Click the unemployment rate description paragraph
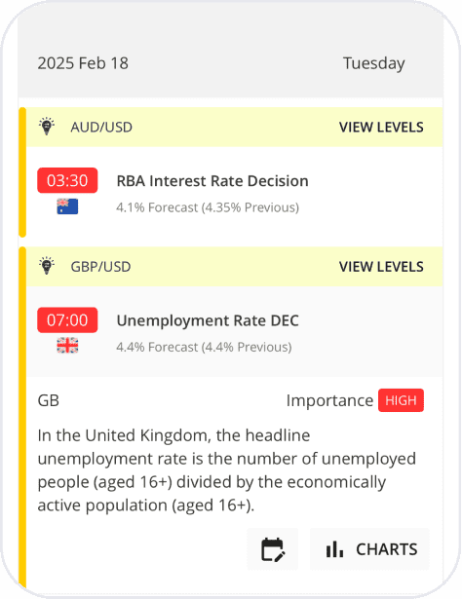Viewport: 462px width, 599px height. [226, 470]
